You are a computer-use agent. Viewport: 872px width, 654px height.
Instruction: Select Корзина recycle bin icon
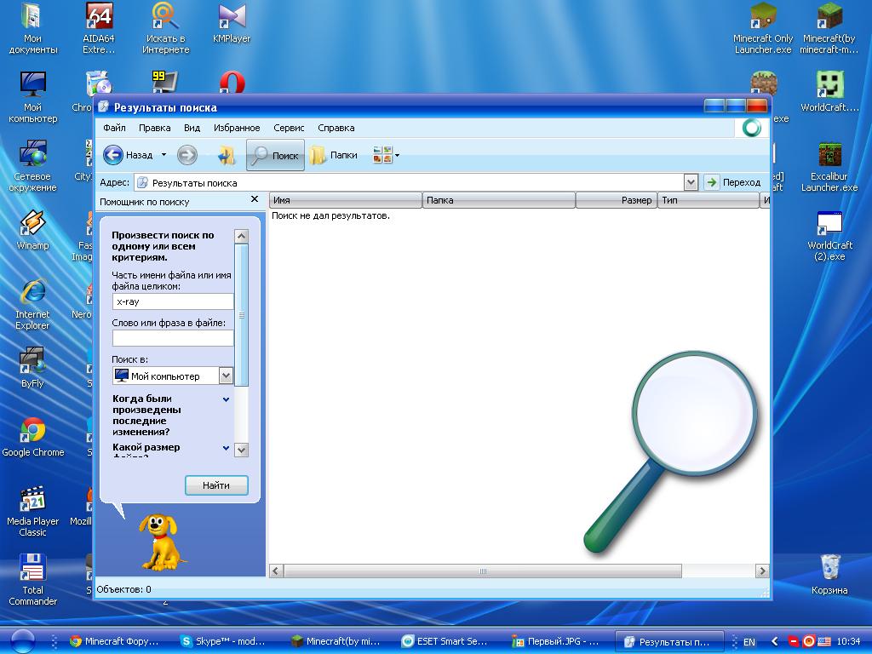point(829,575)
